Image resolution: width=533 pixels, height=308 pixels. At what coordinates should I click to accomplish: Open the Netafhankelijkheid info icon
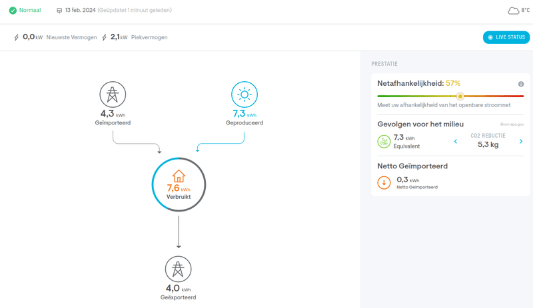coord(521,84)
